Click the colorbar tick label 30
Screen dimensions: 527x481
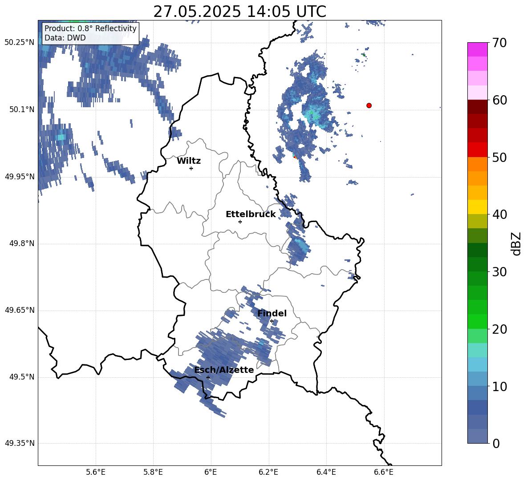499,272
